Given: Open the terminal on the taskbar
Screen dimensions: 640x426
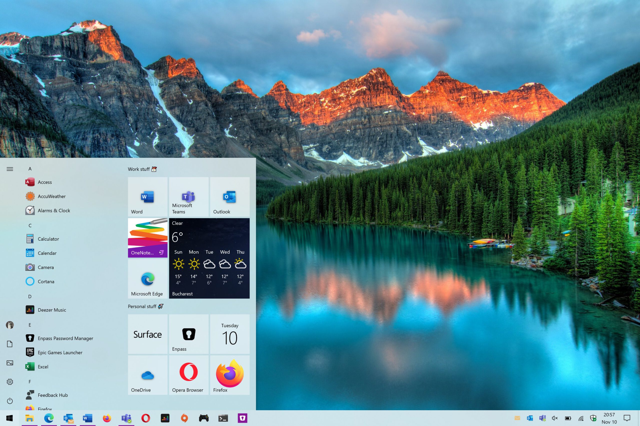Looking at the screenshot, I should 223,418.
